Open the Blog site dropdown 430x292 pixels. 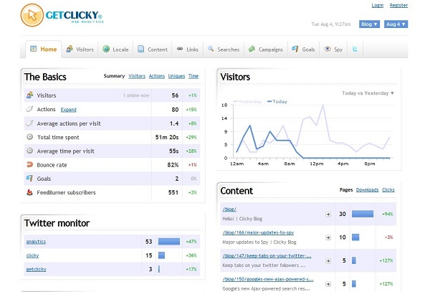pos(369,24)
